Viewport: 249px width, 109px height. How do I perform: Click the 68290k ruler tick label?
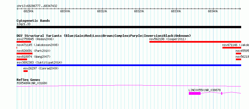[29, 11]
